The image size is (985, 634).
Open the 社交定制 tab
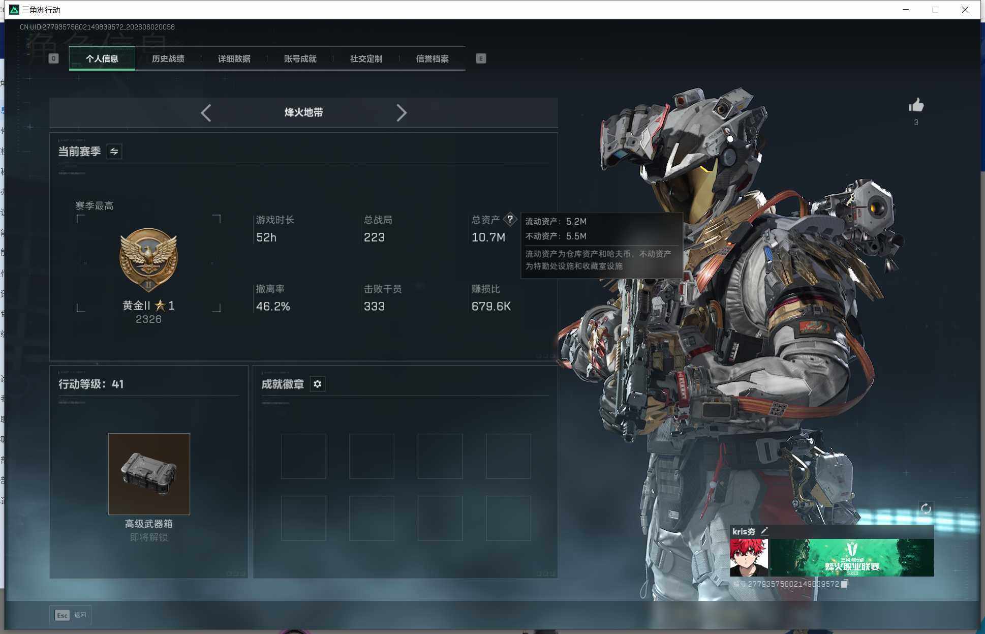click(x=366, y=58)
